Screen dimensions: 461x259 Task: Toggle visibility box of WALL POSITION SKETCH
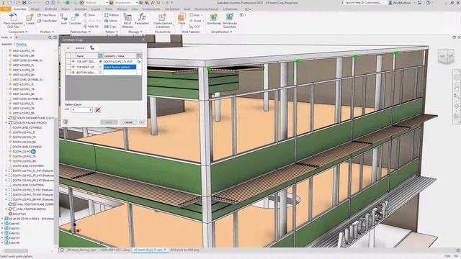click(14, 209)
